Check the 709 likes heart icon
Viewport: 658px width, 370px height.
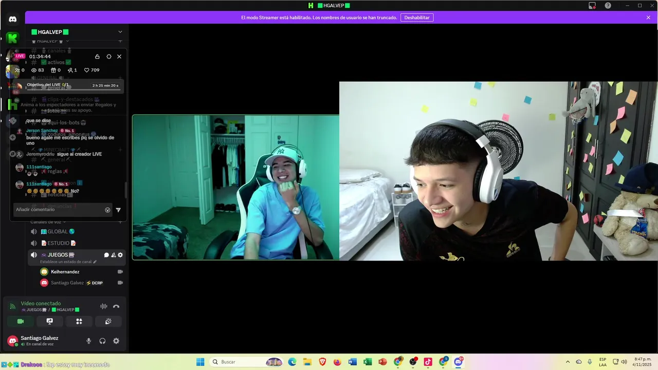tap(92, 70)
